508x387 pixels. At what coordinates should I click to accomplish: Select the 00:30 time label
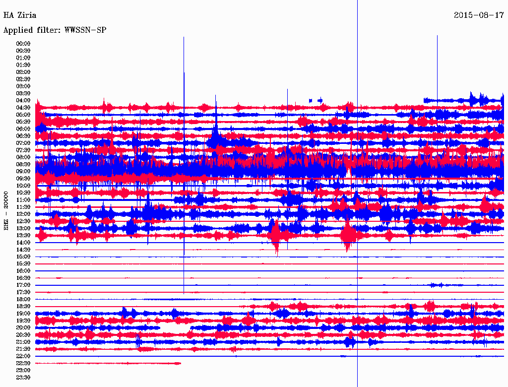coord(23,51)
